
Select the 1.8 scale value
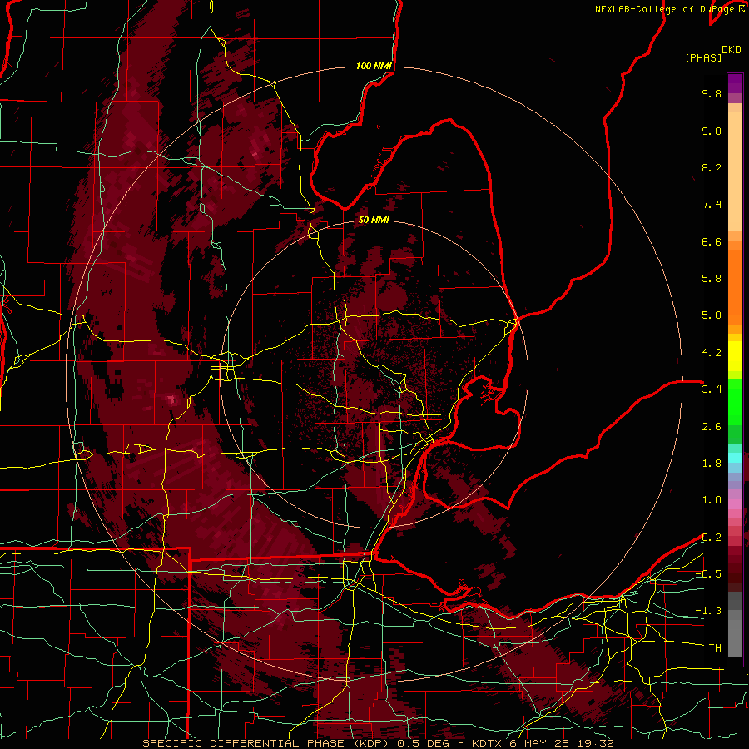(712, 464)
